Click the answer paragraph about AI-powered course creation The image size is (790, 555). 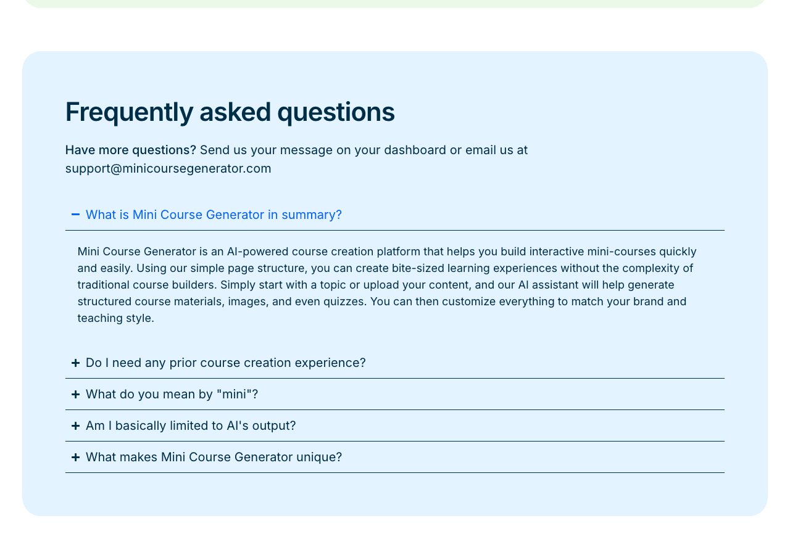tap(387, 285)
